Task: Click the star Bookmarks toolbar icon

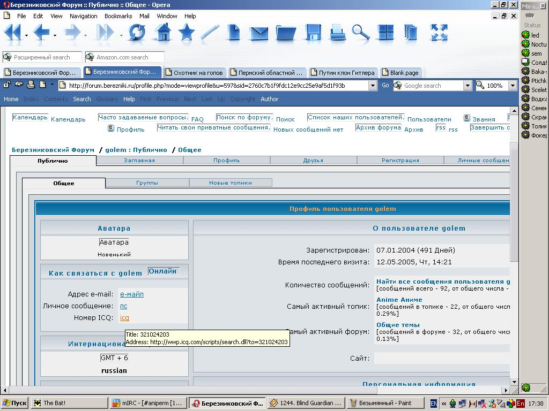Action: [187, 33]
